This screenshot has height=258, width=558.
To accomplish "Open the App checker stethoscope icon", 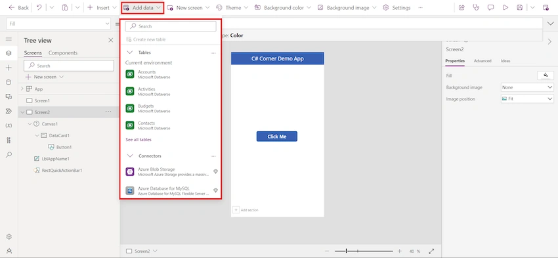I will 476,7.
